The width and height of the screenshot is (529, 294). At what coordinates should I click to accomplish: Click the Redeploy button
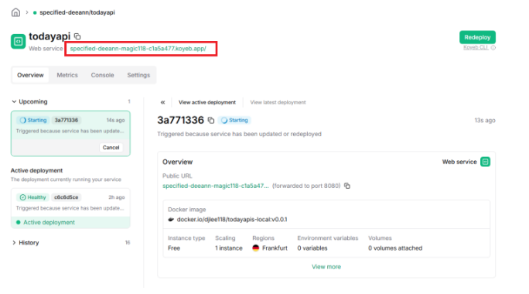477,37
